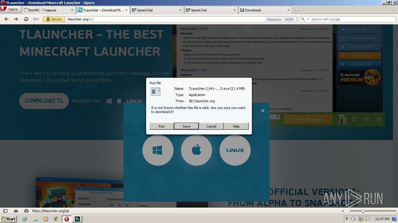Click the application file icon in the dialog
Image resolution: width=398 pixels, height=223 pixels.
(x=155, y=91)
